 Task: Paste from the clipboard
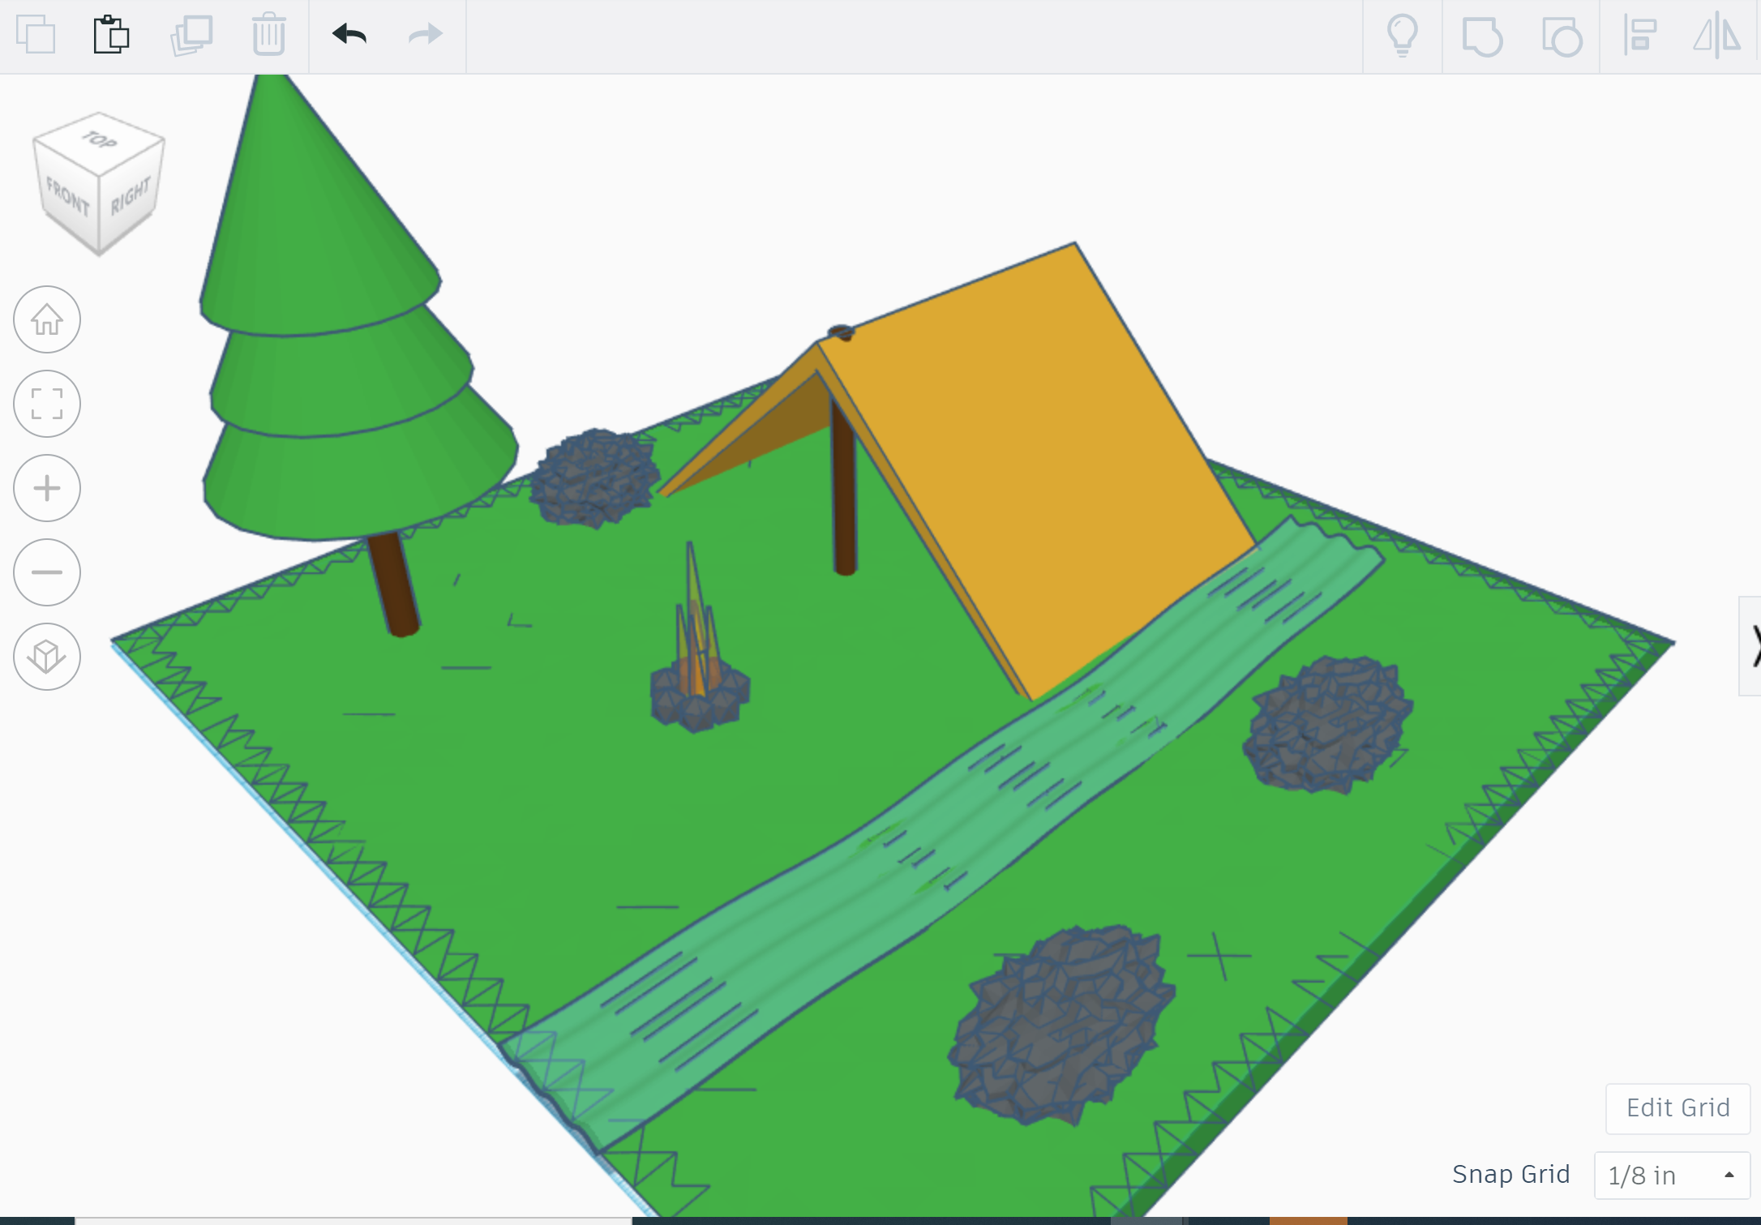point(112,36)
